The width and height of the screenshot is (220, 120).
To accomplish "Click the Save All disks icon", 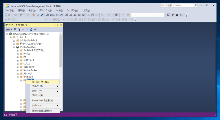I will coord(42,15).
